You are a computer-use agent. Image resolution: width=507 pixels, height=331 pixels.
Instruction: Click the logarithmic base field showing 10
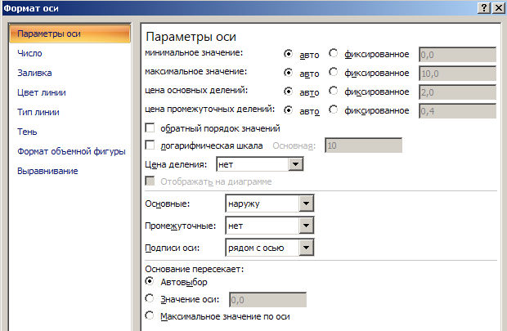tap(363, 145)
